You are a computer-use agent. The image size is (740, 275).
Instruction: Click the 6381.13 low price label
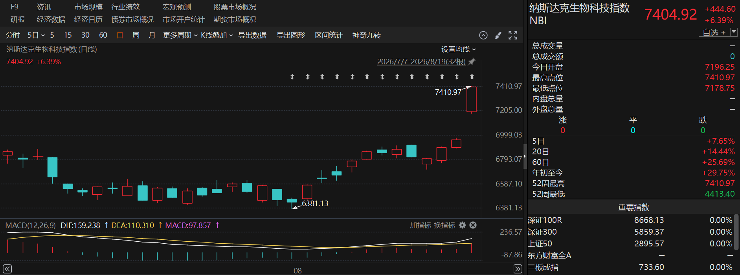tap(315, 203)
